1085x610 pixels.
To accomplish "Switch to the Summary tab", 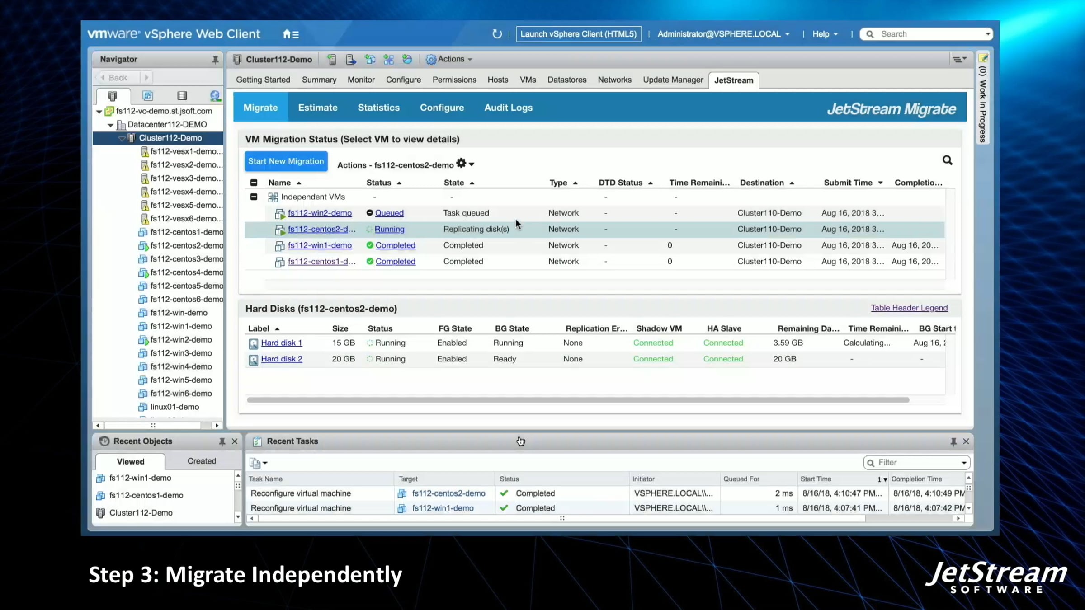I will click(x=319, y=80).
